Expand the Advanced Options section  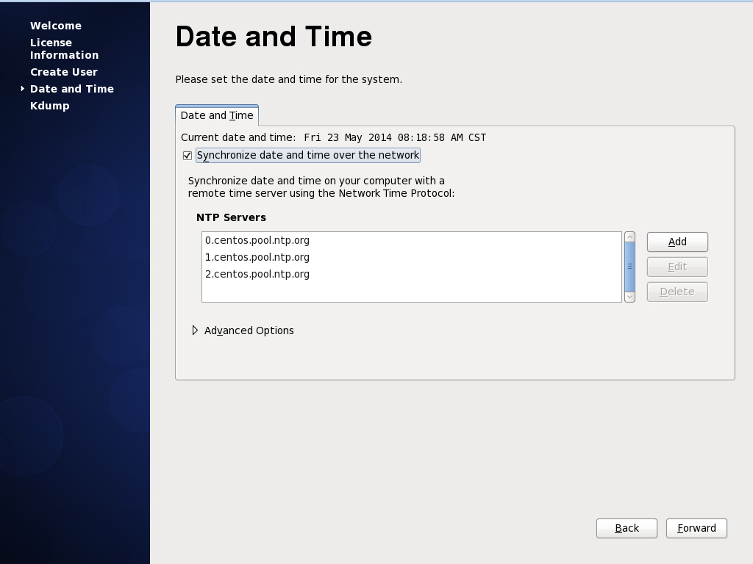click(195, 330)
